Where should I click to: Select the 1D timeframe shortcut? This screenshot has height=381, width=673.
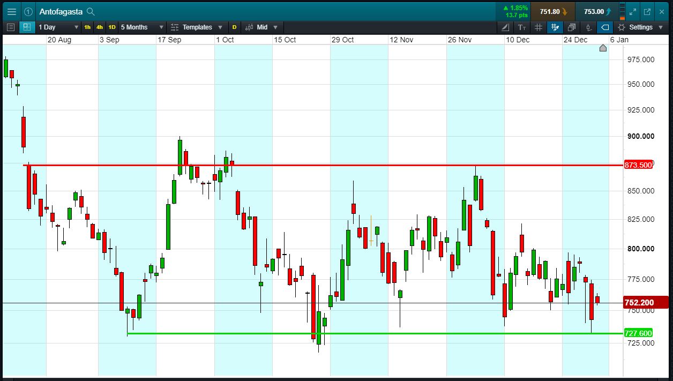[x=112, y=27]
